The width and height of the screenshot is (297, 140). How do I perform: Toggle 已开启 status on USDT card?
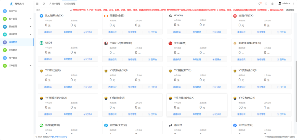(x=88, y=59)
